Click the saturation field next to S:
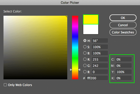140x94 pixels. pyautogui.click(x=100, y=47)
